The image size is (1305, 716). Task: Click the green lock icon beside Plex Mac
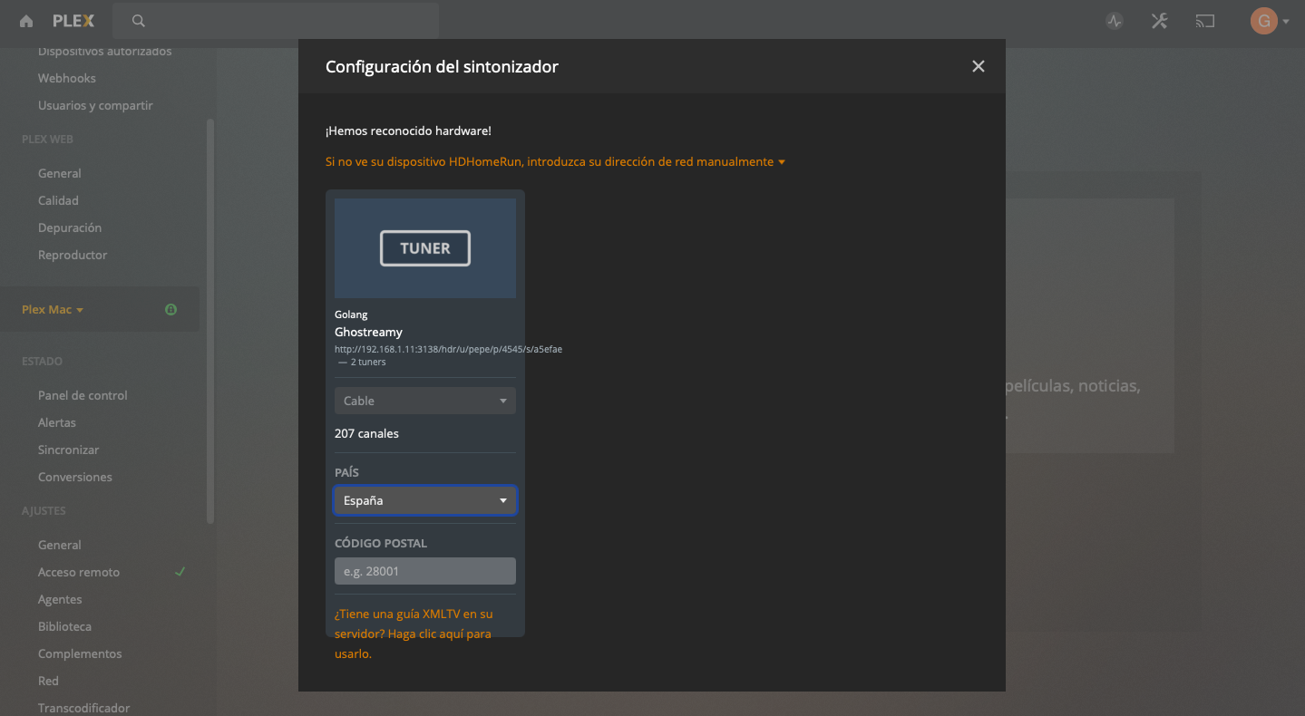[170, 310]
